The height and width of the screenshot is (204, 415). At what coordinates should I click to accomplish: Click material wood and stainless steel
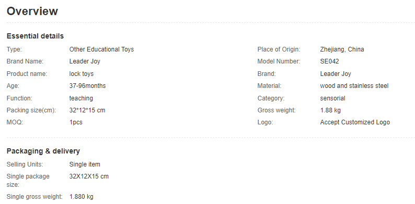pyautogui.click(x=354, y=86)
